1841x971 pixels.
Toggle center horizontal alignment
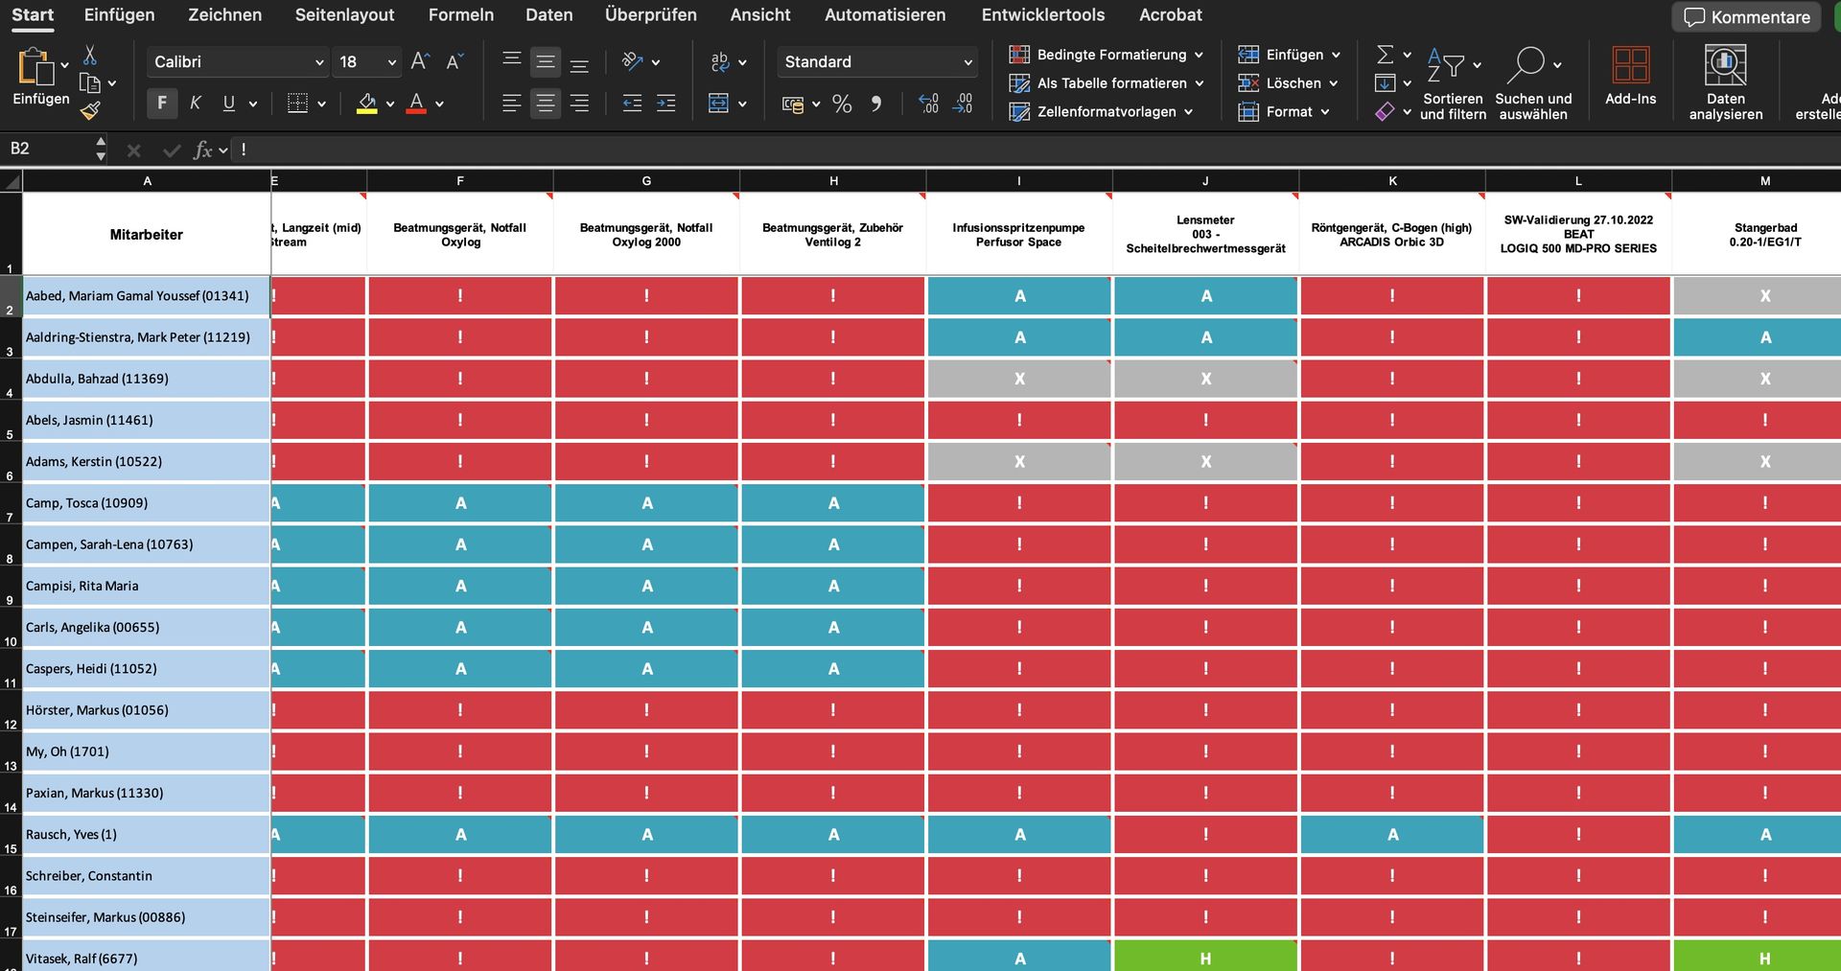(x=545, y=104)
